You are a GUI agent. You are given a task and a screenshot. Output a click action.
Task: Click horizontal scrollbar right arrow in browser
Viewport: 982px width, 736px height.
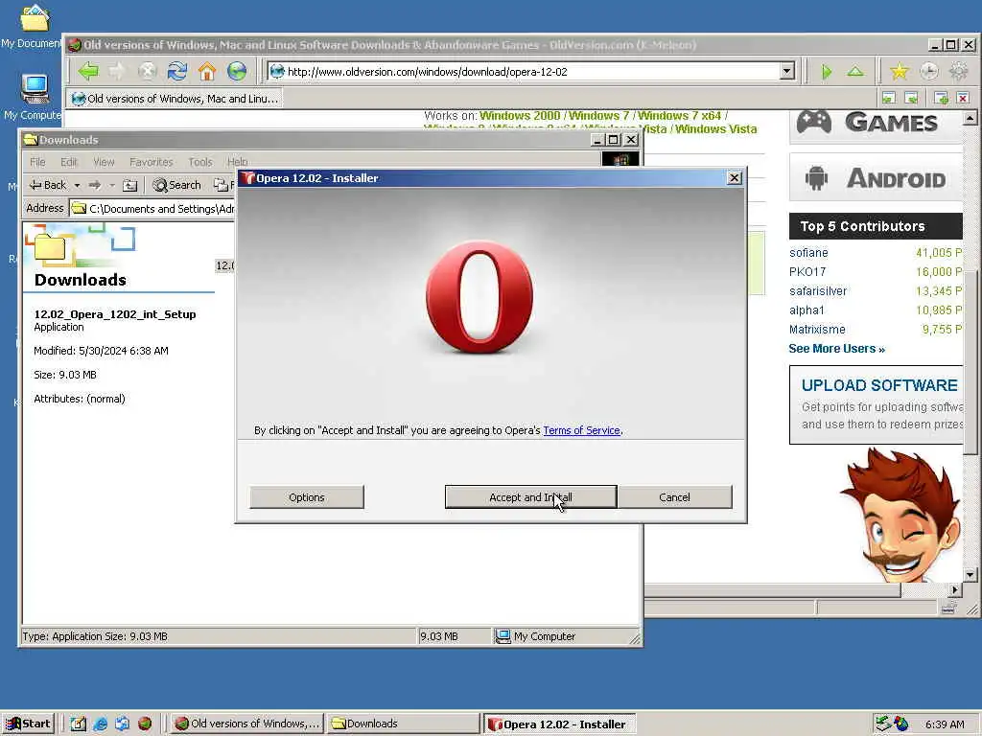954,589
